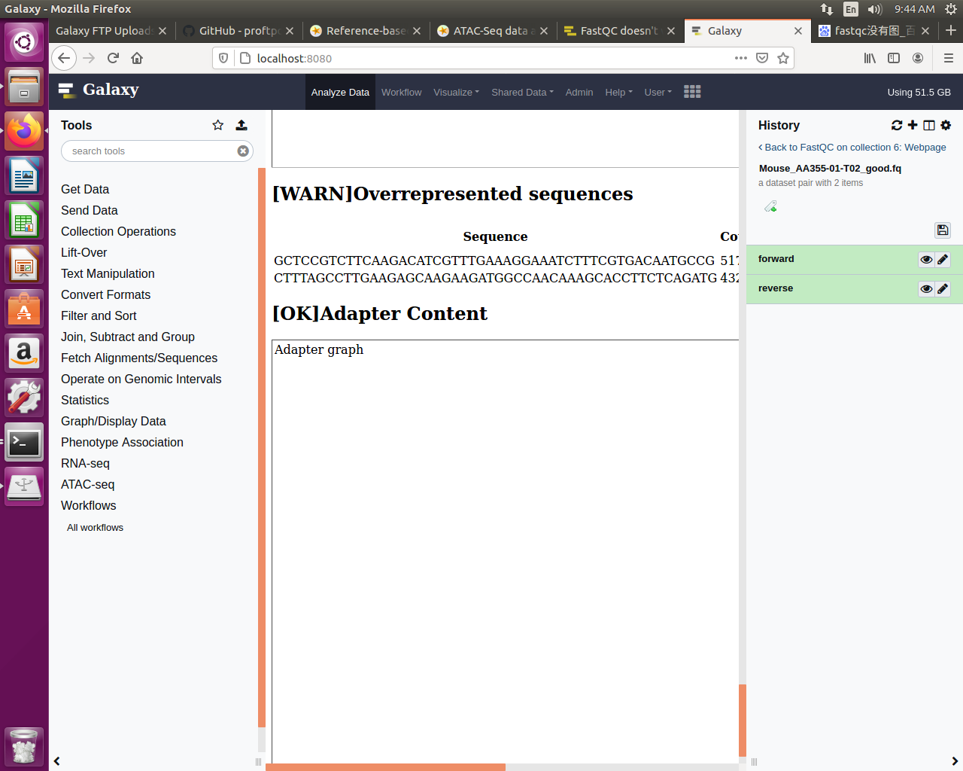Screen dimensions: 963x771
Task: Create a new history with plus icon
Action: coord(913,125)
